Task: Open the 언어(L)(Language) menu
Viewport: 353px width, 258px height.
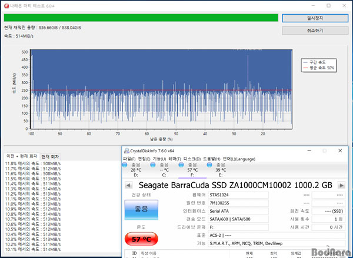Action: 239,159
